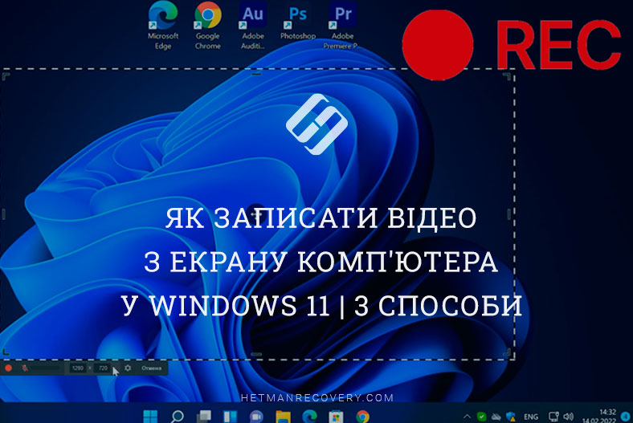
Task: Open the Photoshop desktop shortcut
Action: click(x=298, y=21)
